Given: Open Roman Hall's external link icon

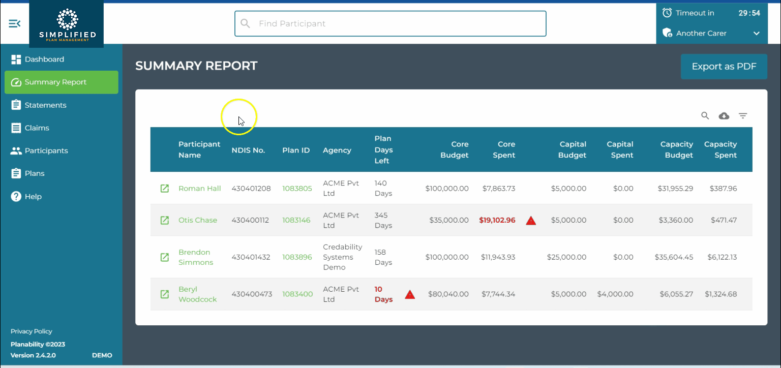Looking at the screenshot, I should (x=164, y=188).
